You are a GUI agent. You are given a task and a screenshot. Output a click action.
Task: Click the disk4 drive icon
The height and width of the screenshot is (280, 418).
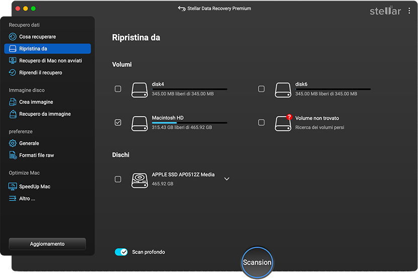click(x=139, y=90)
